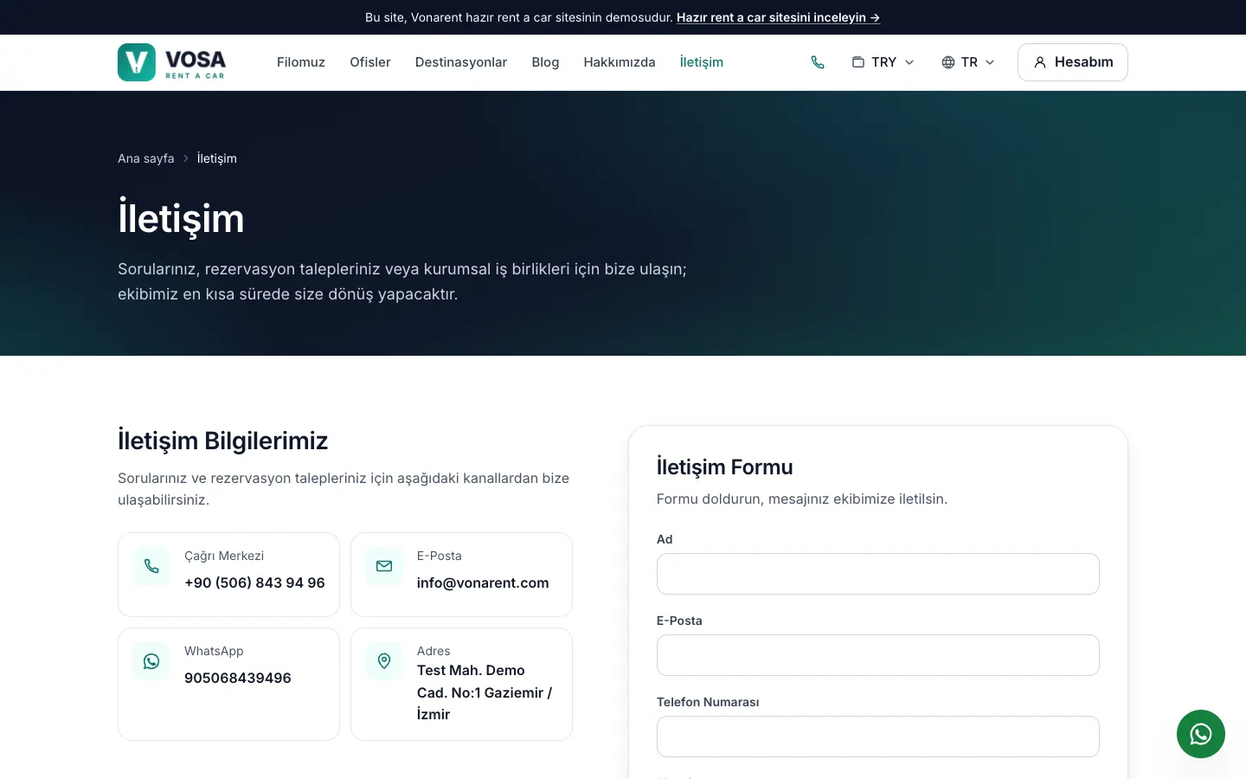Viewport: 1246px width, 779px height.
Task: Click the 'İletişim Formu' heading
Action: pyautogui.click(x=725, y=467)
